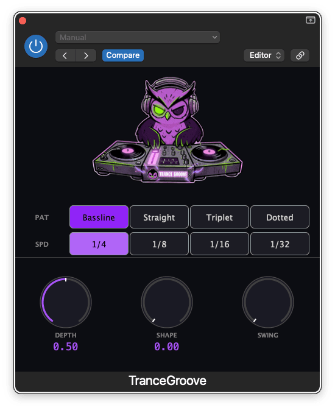Click the DEPTH knob
335x410 pixels.
[66, 302]
